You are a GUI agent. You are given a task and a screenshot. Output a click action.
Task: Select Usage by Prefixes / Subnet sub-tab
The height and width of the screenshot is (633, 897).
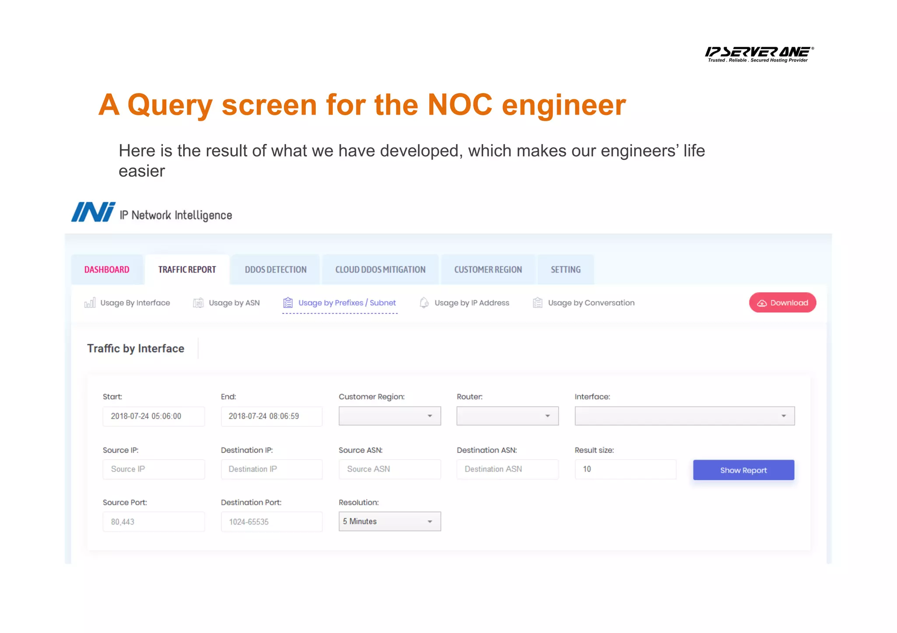click(x=340, y=303)
